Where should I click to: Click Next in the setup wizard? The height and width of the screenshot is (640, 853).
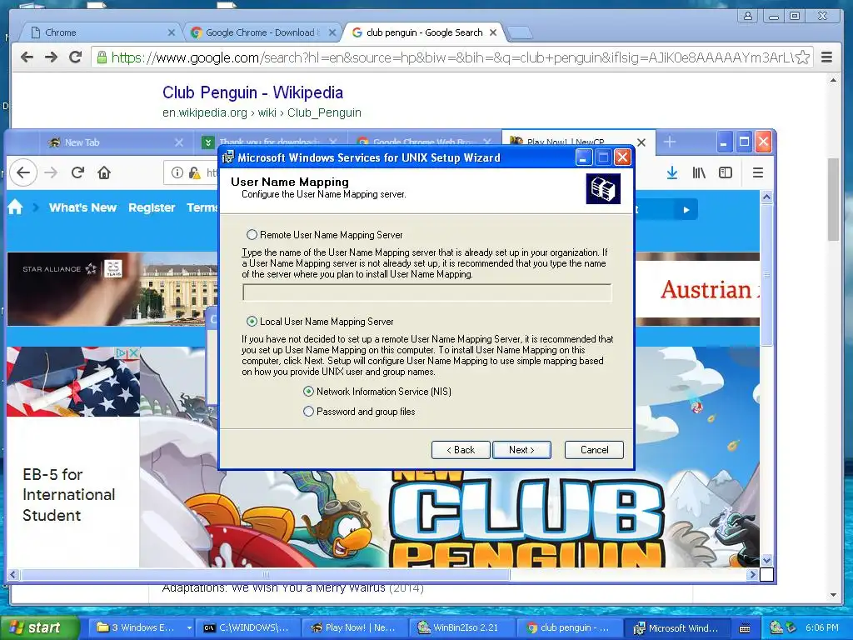(x=521, y=450)
